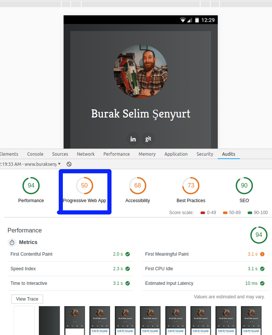Viewport: 272px width, 335px height.
Task: Click the clear audit results icon
Action: [x=69, y=164]
